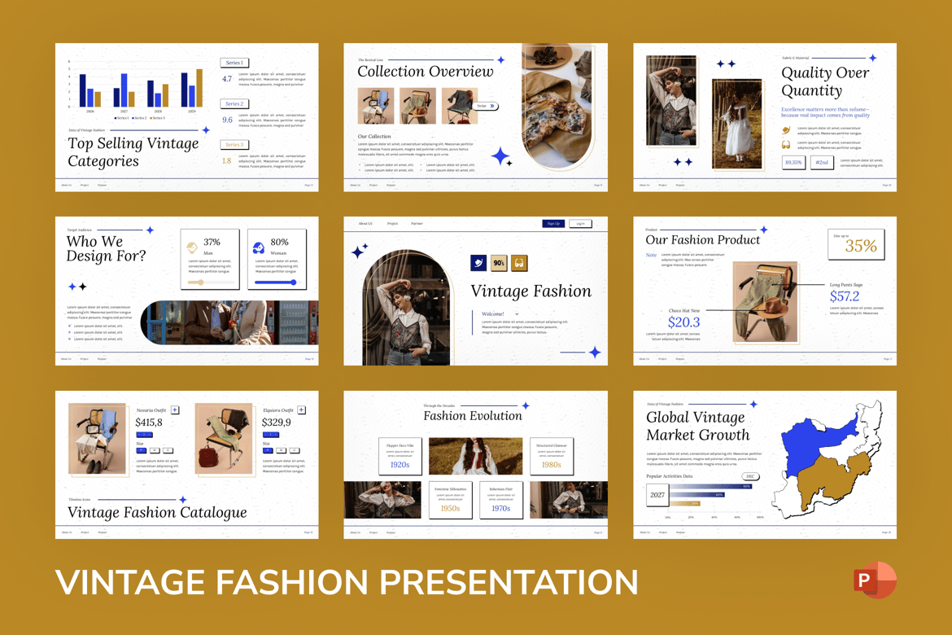The height and width of the screenshot is (635, 952).
Task: Click the first chair thumbnail in Collection Overview
Action: [x=376, y=106]
